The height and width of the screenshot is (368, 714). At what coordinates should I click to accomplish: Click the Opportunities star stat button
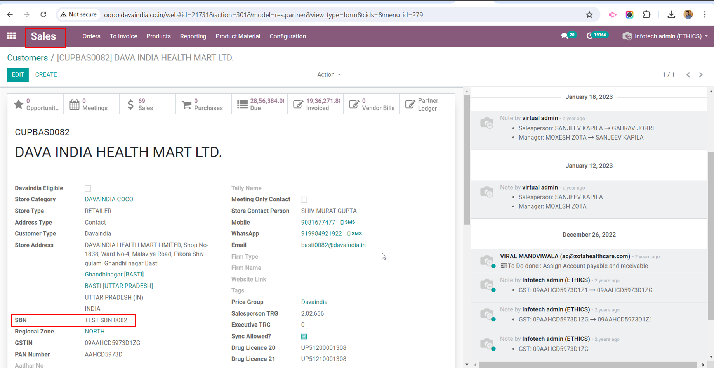coord(36,104)
